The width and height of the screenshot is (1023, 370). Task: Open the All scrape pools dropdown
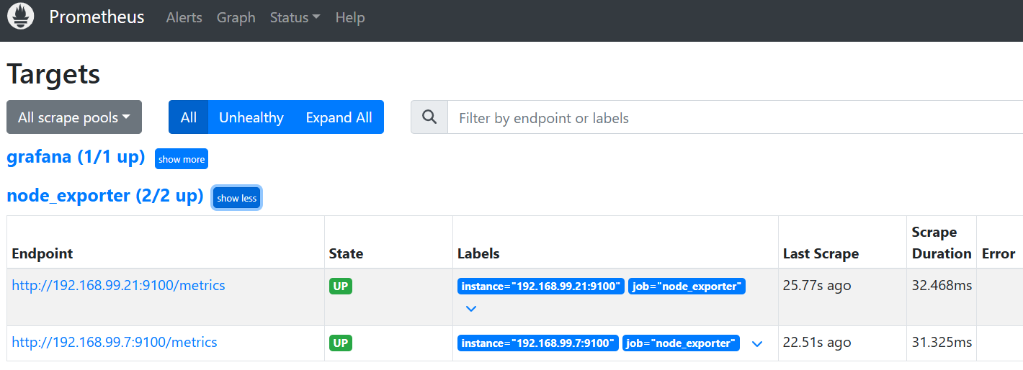pos(74,117)
